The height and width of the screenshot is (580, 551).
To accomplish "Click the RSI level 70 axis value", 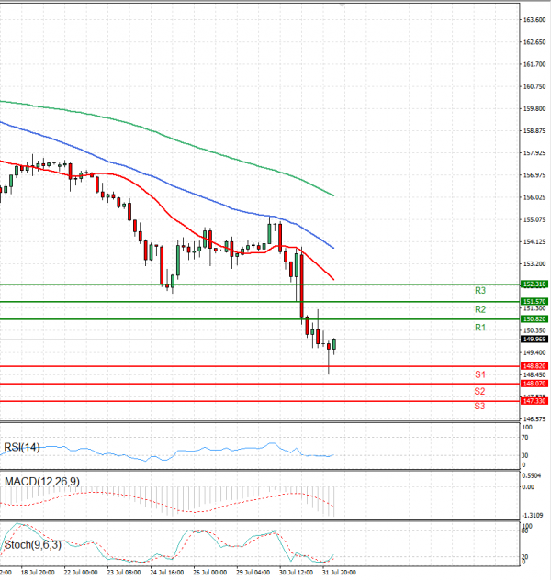I will (524, 438).
